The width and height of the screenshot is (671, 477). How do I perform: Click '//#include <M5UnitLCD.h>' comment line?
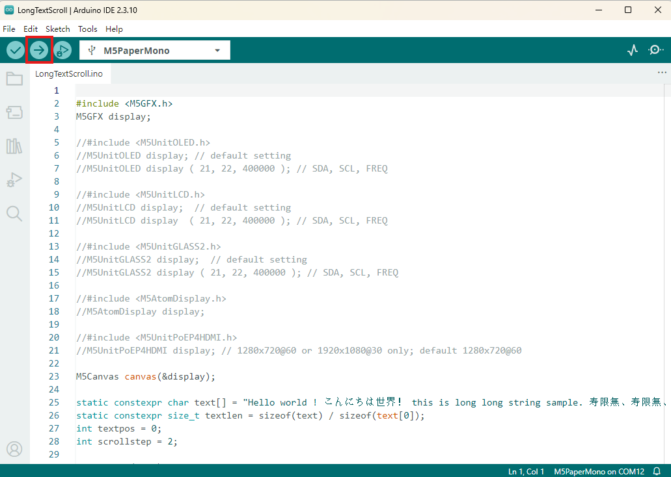point(141,194)
